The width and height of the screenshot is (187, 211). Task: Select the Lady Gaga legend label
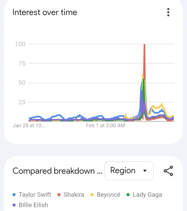pos(147,195)
